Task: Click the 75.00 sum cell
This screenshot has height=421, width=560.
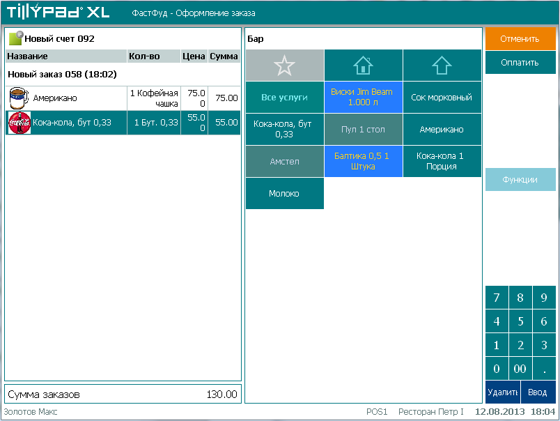Action: point(224,98)
